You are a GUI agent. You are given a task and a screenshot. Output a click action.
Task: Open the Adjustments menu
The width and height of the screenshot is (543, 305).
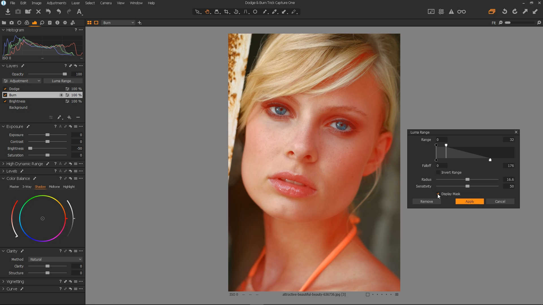click(x=56, y=3)
